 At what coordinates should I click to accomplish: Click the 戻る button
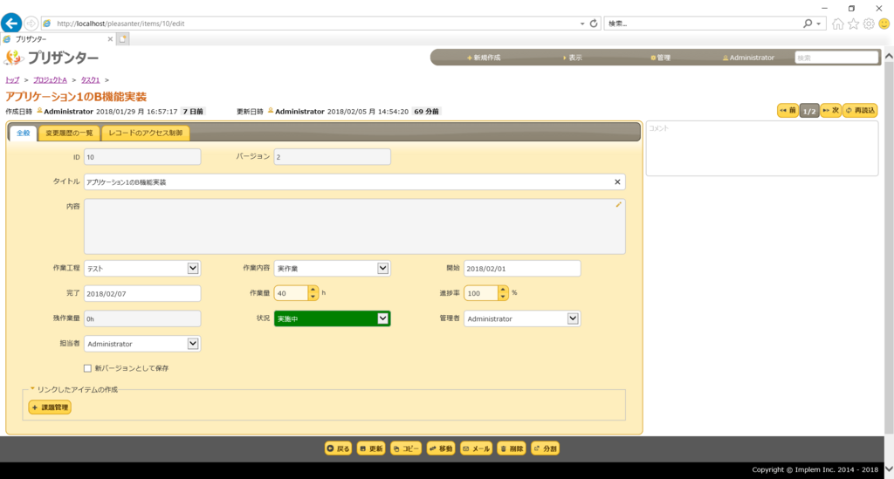pos(338,448)
